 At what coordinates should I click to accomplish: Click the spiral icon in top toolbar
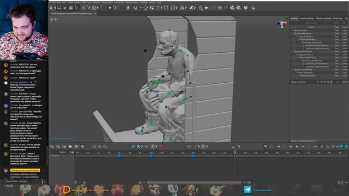point(220,8)
